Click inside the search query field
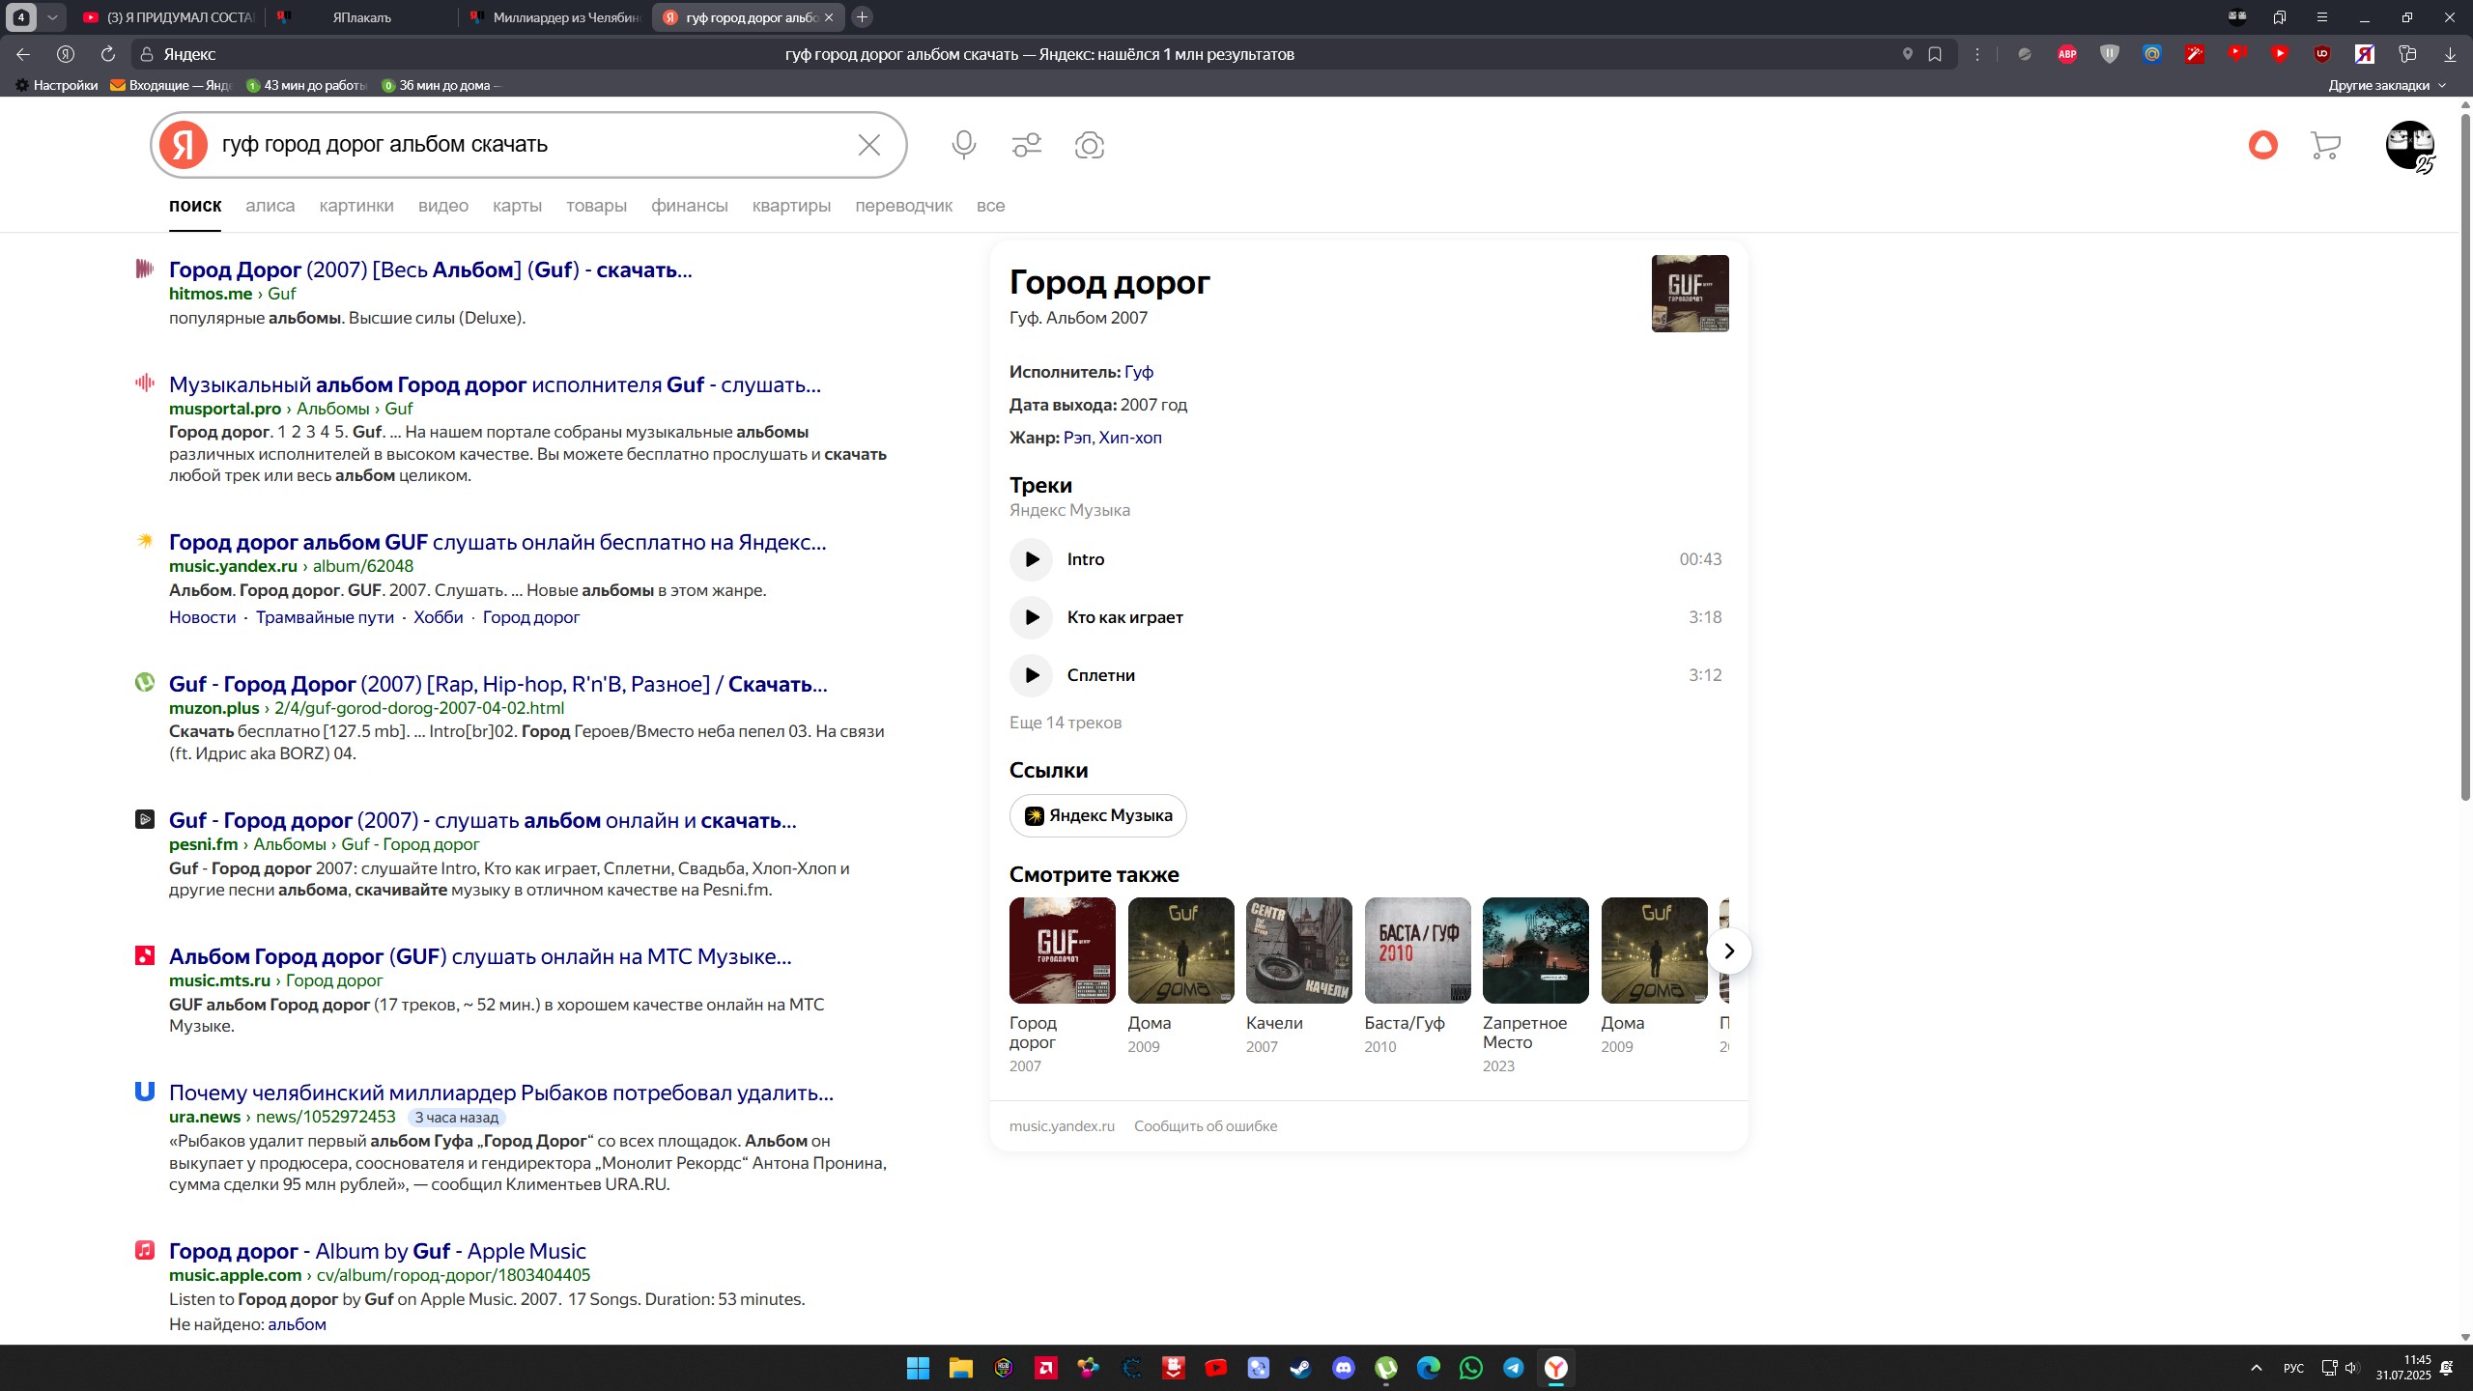The image size is (2473, 1391). (x=531, y=145)
